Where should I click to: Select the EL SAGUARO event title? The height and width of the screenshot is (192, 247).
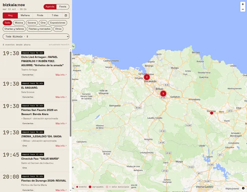pyautogui.click(x=30, y=88)
